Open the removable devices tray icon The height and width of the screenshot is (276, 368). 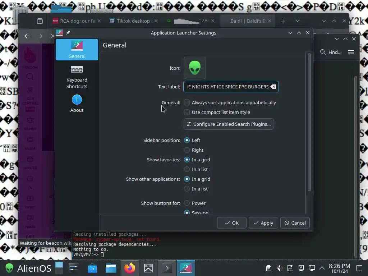pyautogui.click(x=290, y=268)
